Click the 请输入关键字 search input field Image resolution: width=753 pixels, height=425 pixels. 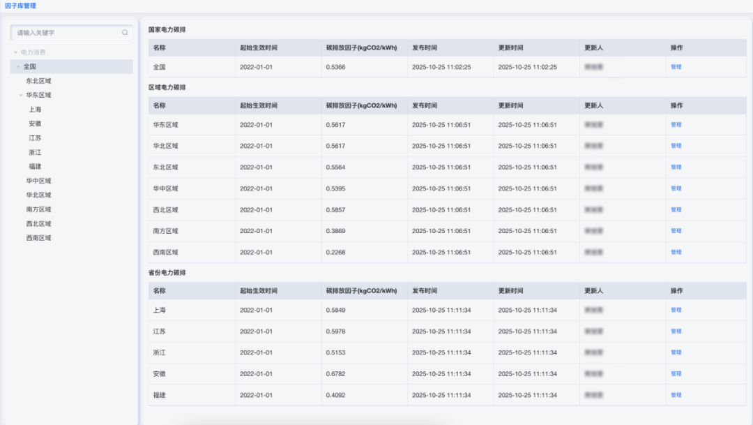(x=66, y=32)
